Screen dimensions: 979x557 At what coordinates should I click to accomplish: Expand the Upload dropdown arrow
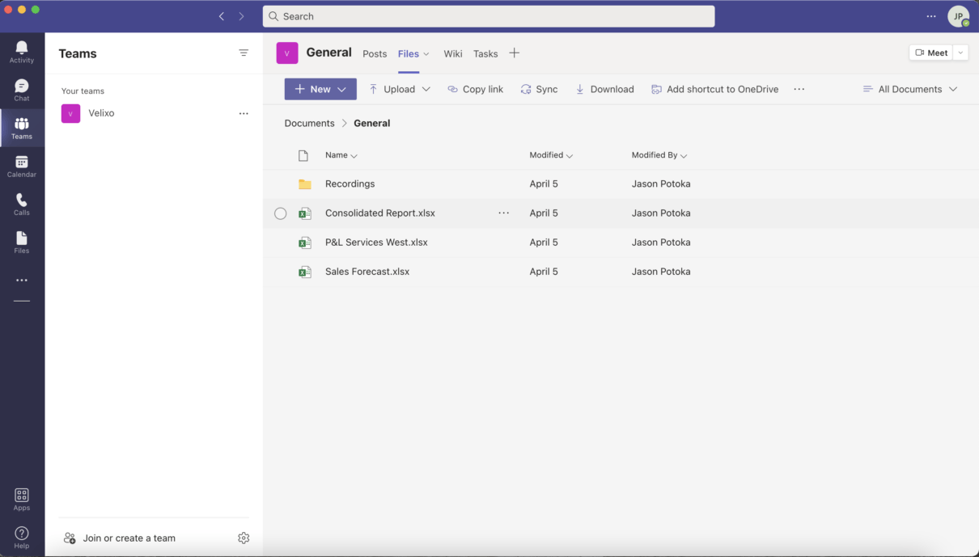click(x=426, y=89)
